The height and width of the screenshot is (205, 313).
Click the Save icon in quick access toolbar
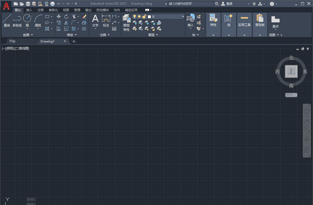28,4
